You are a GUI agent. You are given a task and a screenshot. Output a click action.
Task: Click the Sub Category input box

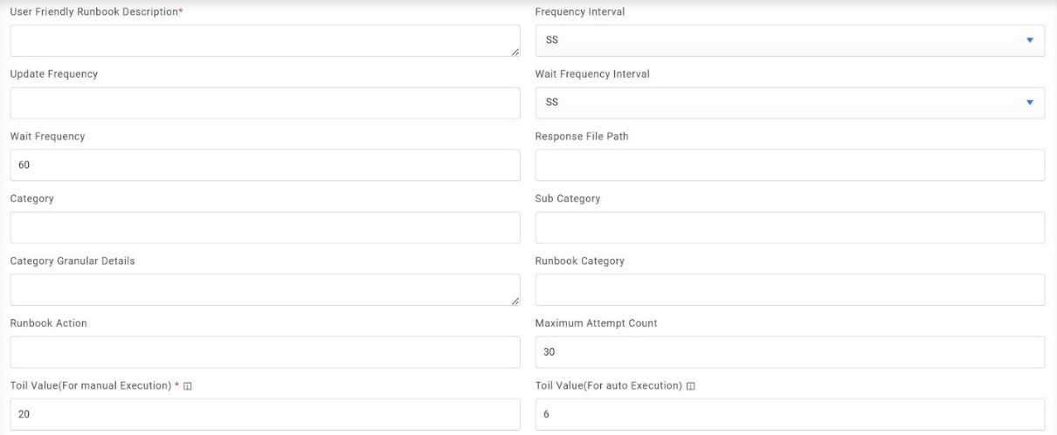coord(790,228)
